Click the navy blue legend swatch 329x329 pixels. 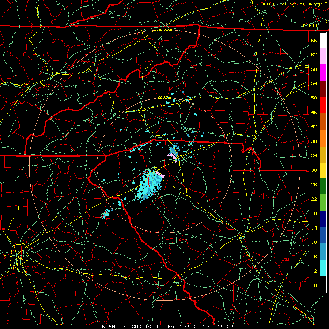pos(323,219)
